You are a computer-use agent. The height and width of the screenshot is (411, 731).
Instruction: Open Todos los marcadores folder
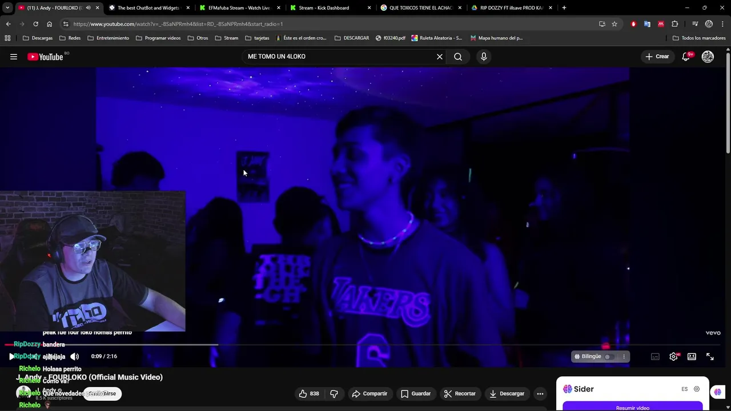pos(699,38)
